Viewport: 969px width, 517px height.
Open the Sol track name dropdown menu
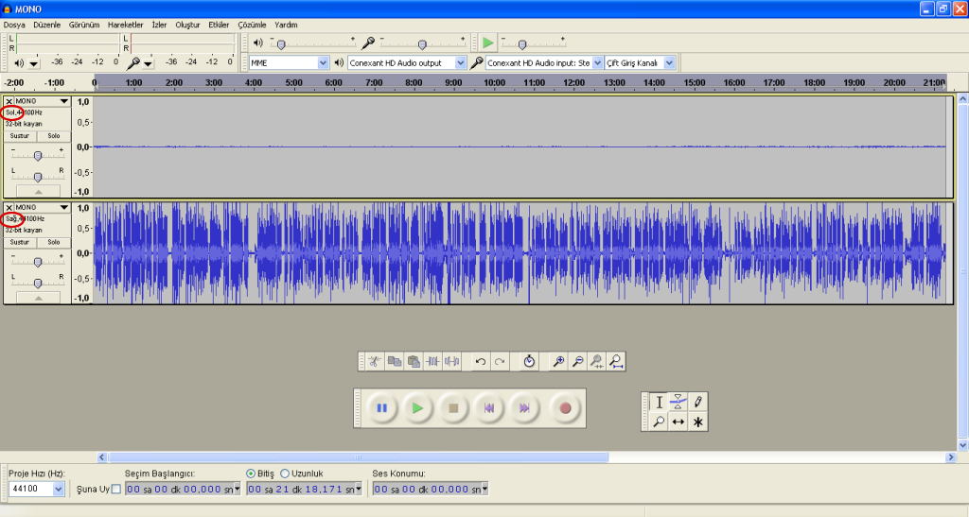coord(63,101)
